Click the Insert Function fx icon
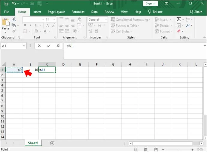The height and width of the screenshot is (152, 207). [x=58, y=46]
